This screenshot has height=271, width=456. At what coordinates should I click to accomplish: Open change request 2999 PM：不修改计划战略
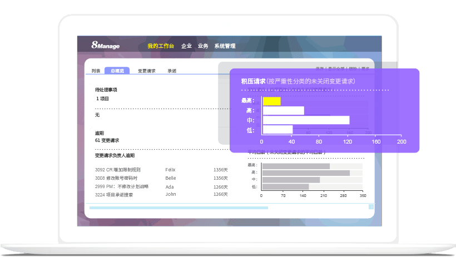122,186
